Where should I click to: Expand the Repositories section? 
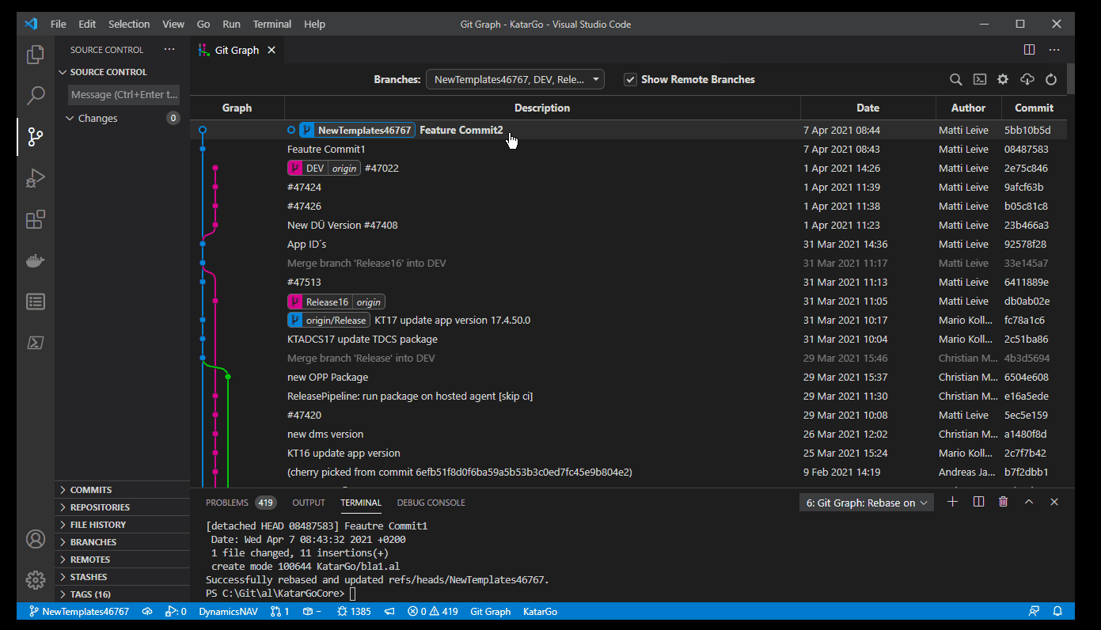pos(123,507)
